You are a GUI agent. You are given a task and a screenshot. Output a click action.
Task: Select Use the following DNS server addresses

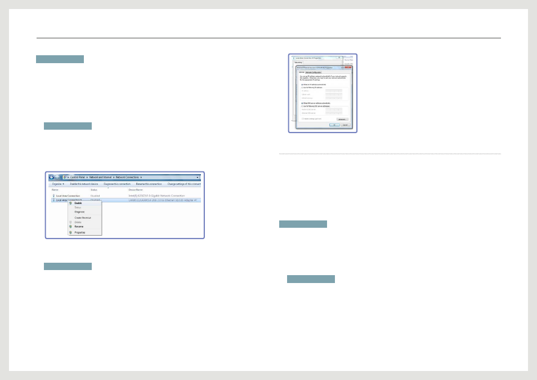315,107
